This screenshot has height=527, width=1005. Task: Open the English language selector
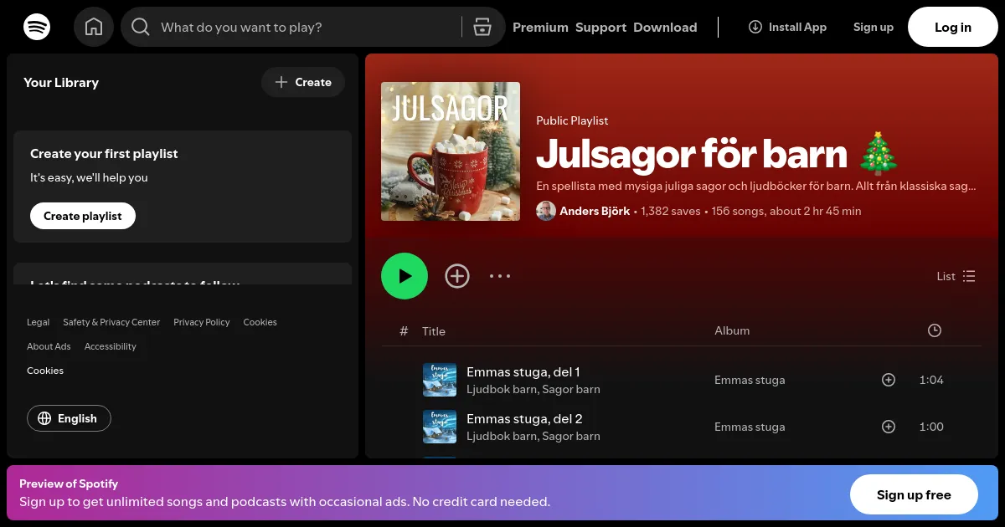click(69, 418)
